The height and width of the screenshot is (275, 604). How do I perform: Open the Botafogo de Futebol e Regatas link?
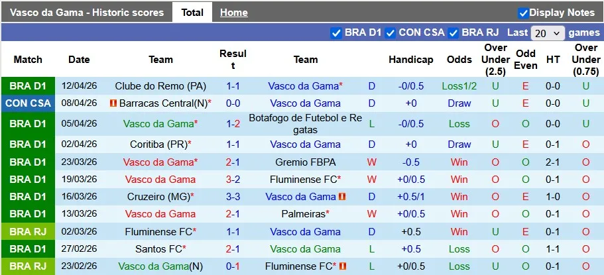[x=305, y=123]
